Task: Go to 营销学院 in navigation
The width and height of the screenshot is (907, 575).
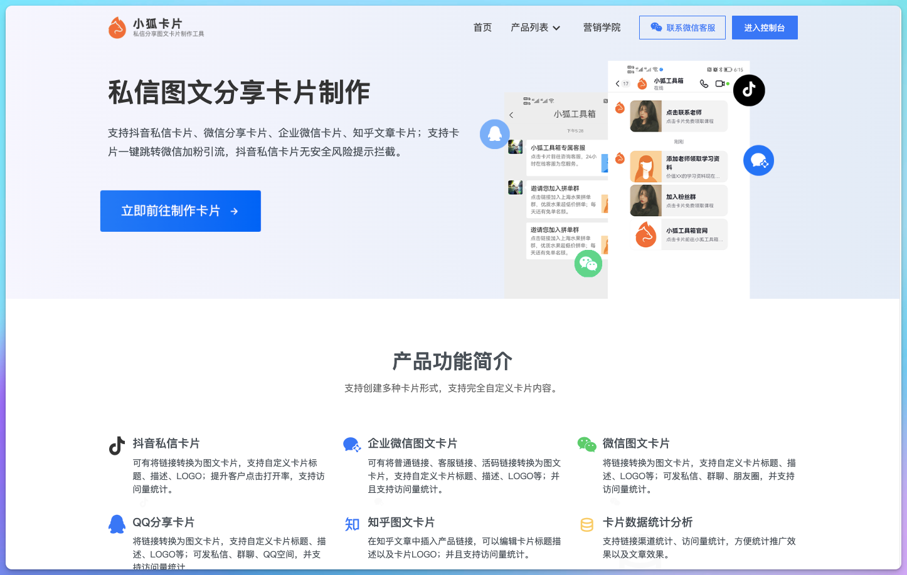Action: pos(602,28)
